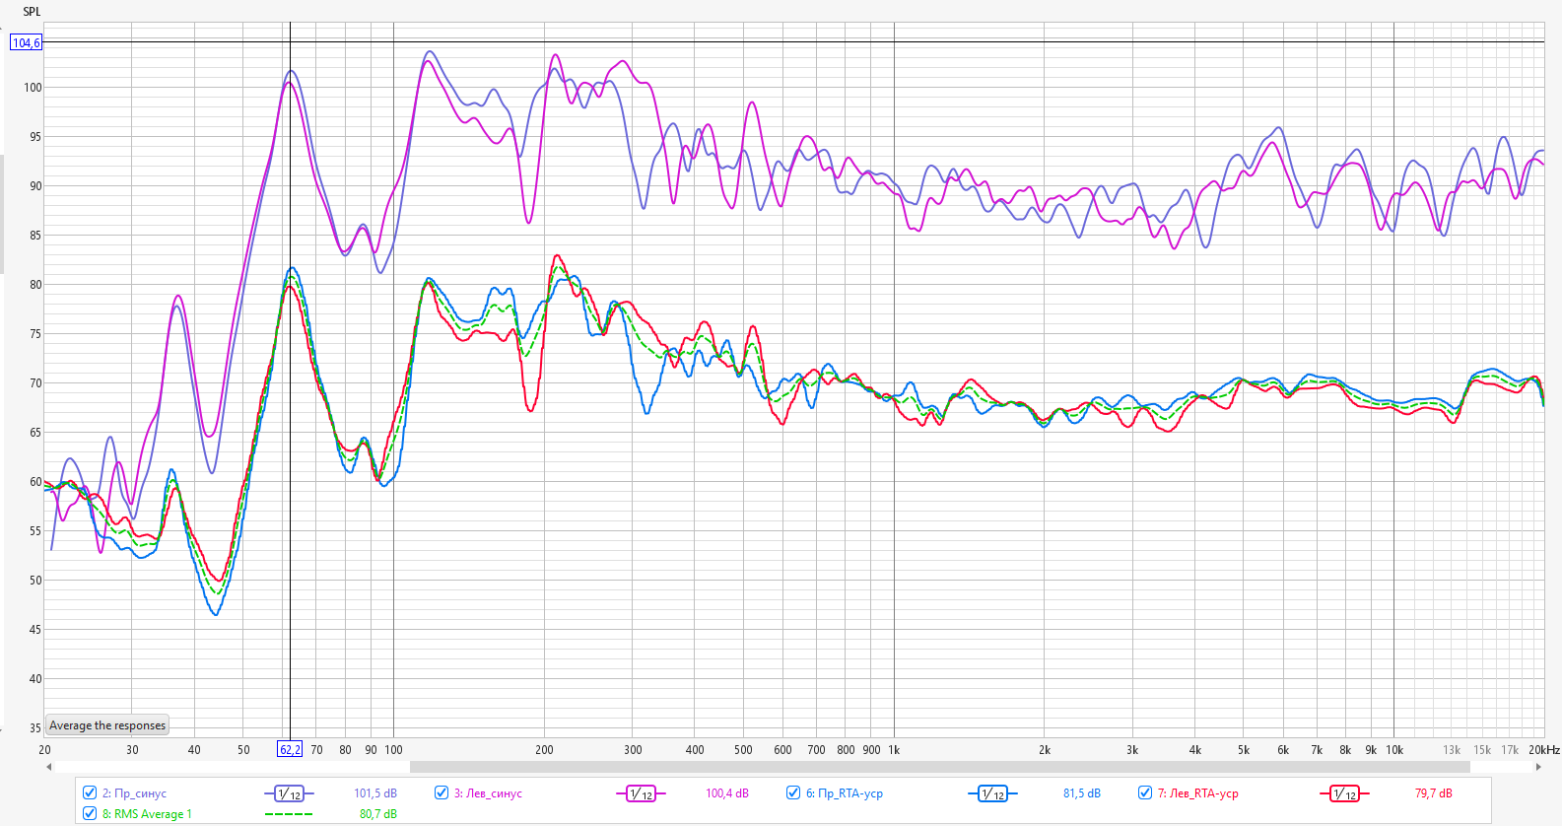Toggle the 3: Лев_синус trace checkbox

(x=441, y=792)
